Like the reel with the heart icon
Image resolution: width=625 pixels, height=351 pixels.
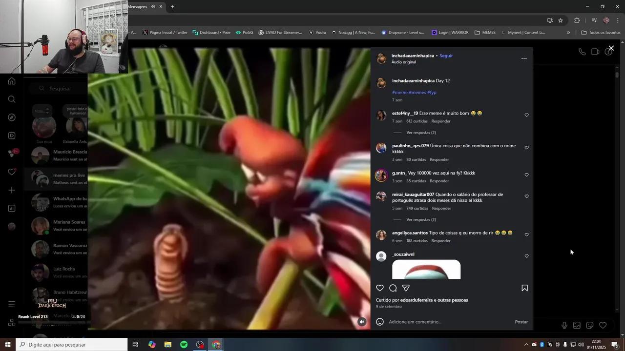(x=379, y=288)
